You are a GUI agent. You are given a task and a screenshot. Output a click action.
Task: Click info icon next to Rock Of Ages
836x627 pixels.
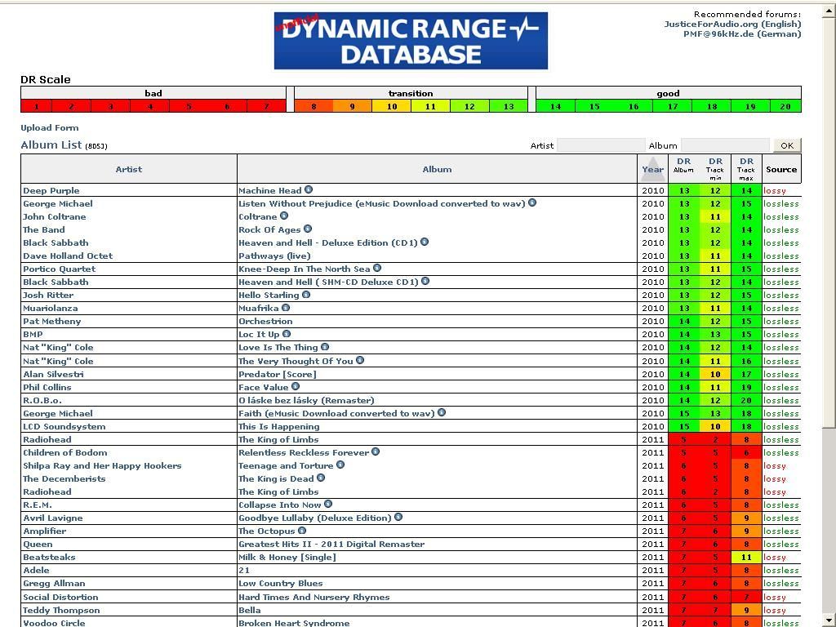(x=308, y=229)
